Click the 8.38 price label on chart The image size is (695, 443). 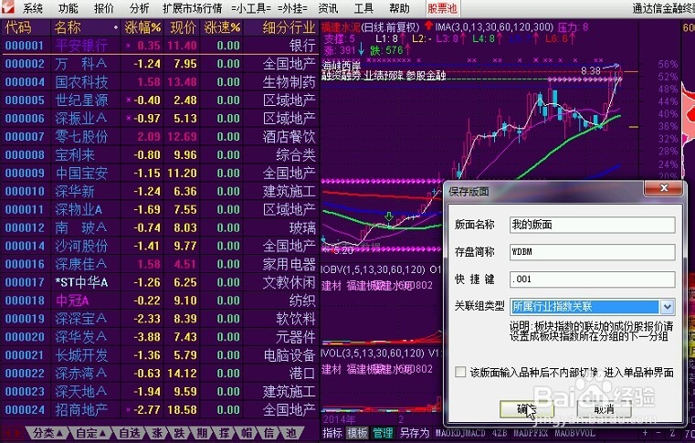[590, 70]
